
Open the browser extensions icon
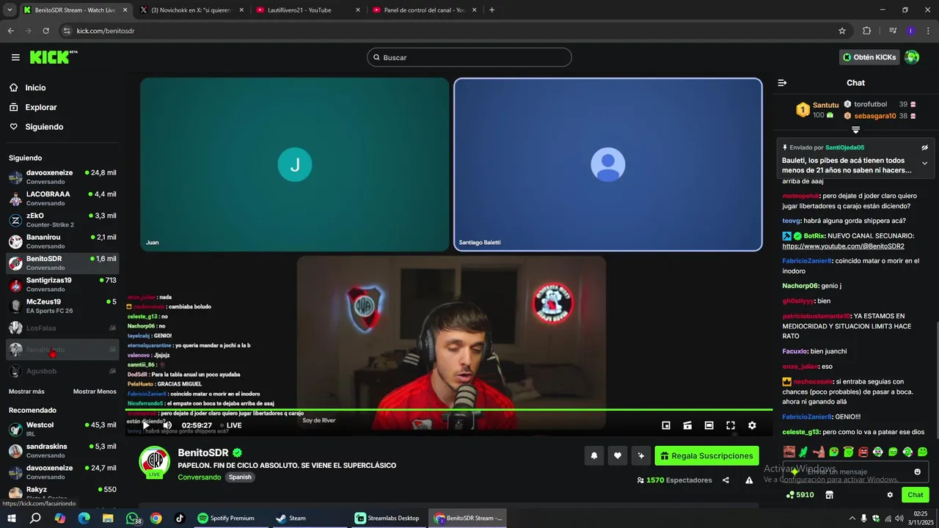(866, 31)
